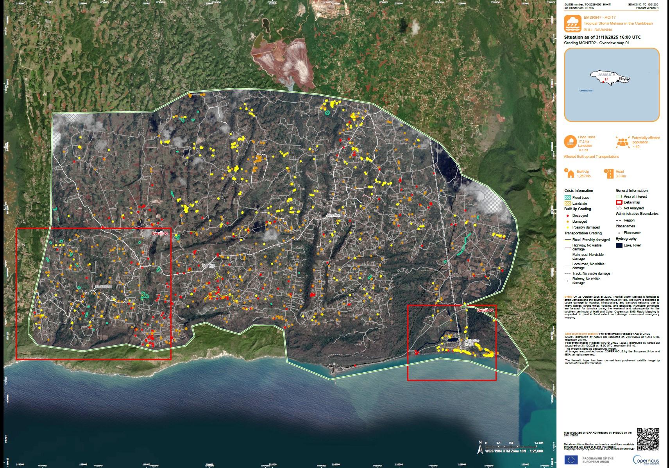The height and width of the screenshot is (468, 669).
Task: Click the red Destroyed legend dot
Action: pyautogui.click(x=567, y=216)
